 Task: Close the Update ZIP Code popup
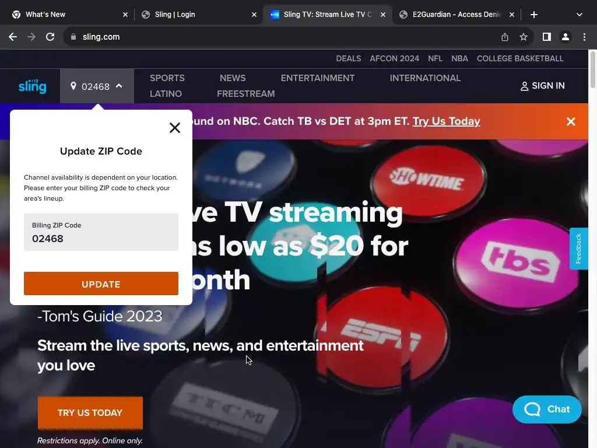[x=175, y=128]
